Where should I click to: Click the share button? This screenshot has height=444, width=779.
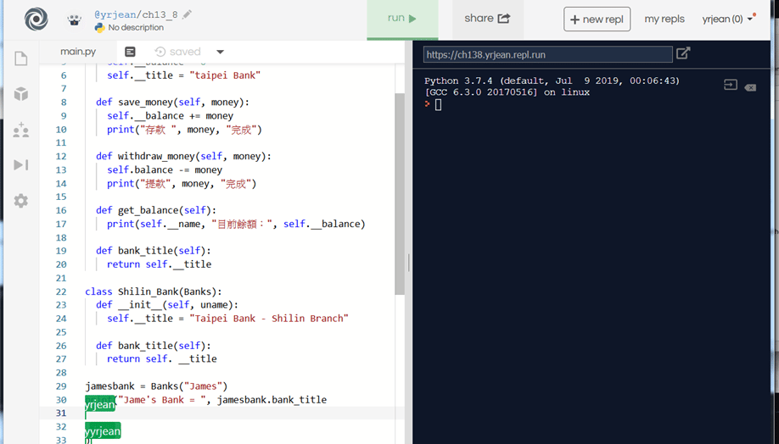pyautogui.click(x=487, y=19)
